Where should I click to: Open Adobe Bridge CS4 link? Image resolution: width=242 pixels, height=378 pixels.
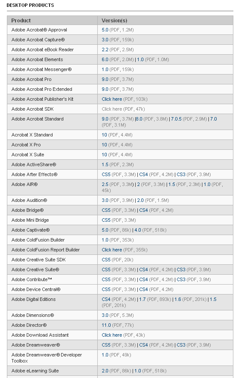pyautogui.click(x=143, y=210)
